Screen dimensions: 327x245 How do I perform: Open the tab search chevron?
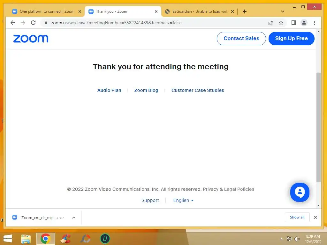(283, 11)
